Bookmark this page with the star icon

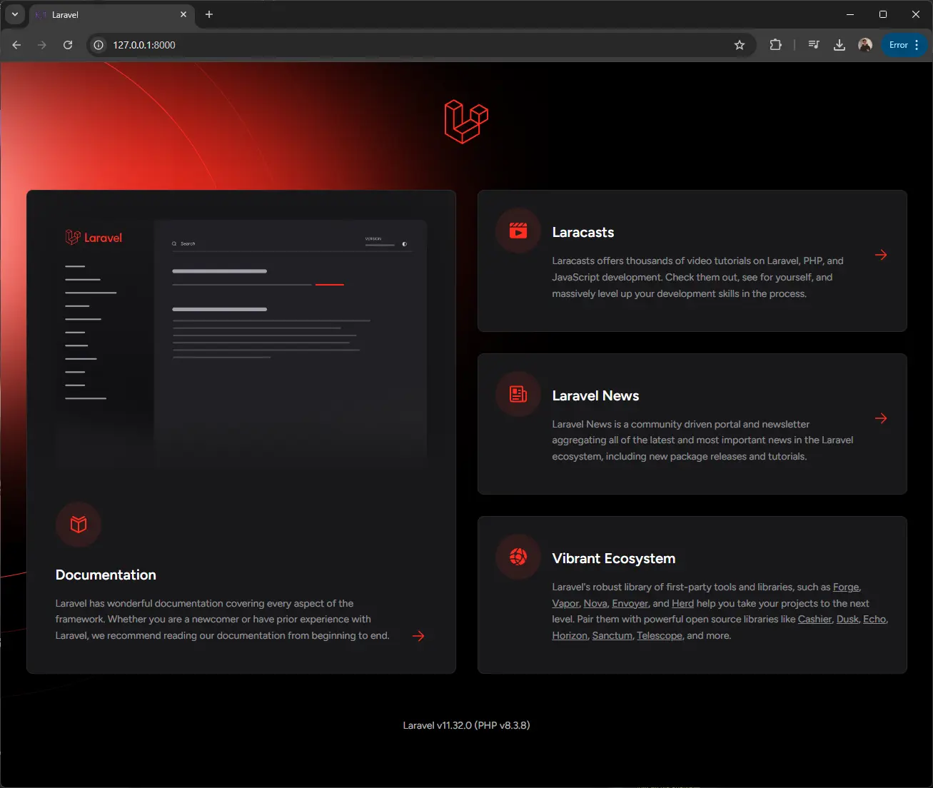coord(740,45)
